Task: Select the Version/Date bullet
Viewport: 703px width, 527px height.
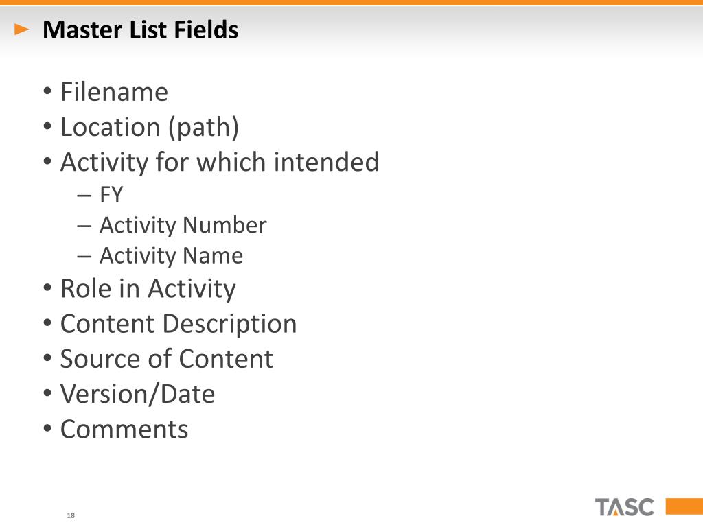Action: [137, 394]
